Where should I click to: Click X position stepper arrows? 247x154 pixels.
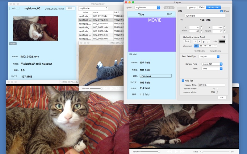(x=202, y=27)
